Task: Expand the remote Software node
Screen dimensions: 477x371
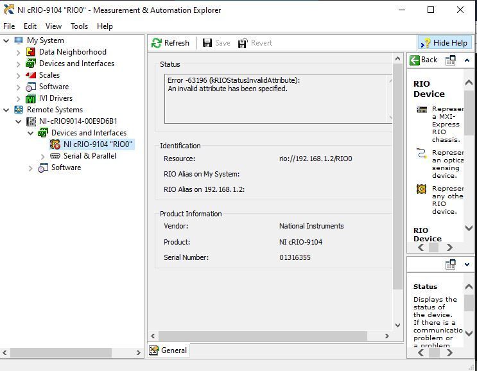Action: point(30,168)
